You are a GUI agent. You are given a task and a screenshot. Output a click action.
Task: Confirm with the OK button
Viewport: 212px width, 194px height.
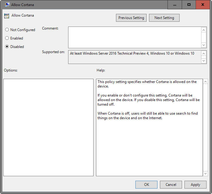pos(146,185)
